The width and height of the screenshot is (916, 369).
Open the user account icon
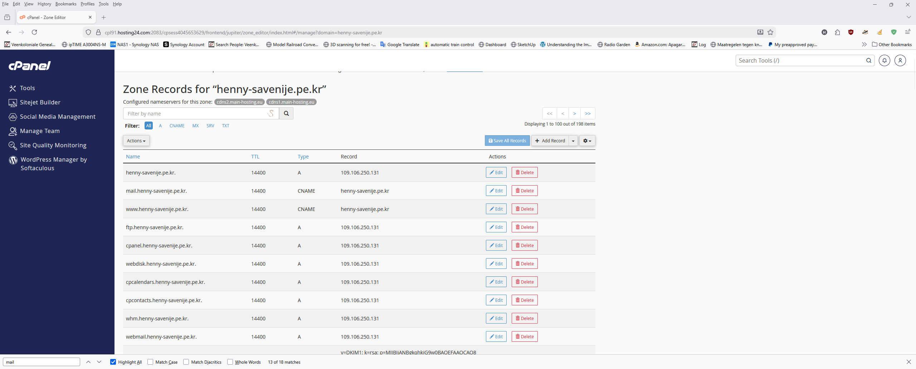(x=900, y=60)
